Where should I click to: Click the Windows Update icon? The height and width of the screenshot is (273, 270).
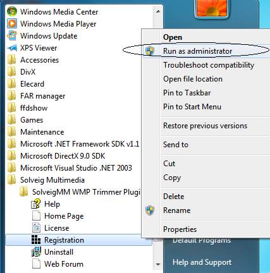click(x=12, y=35)
